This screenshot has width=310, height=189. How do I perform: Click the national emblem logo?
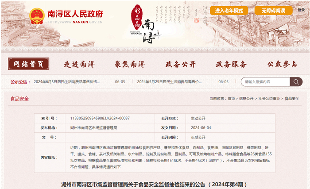click(37, 16)
